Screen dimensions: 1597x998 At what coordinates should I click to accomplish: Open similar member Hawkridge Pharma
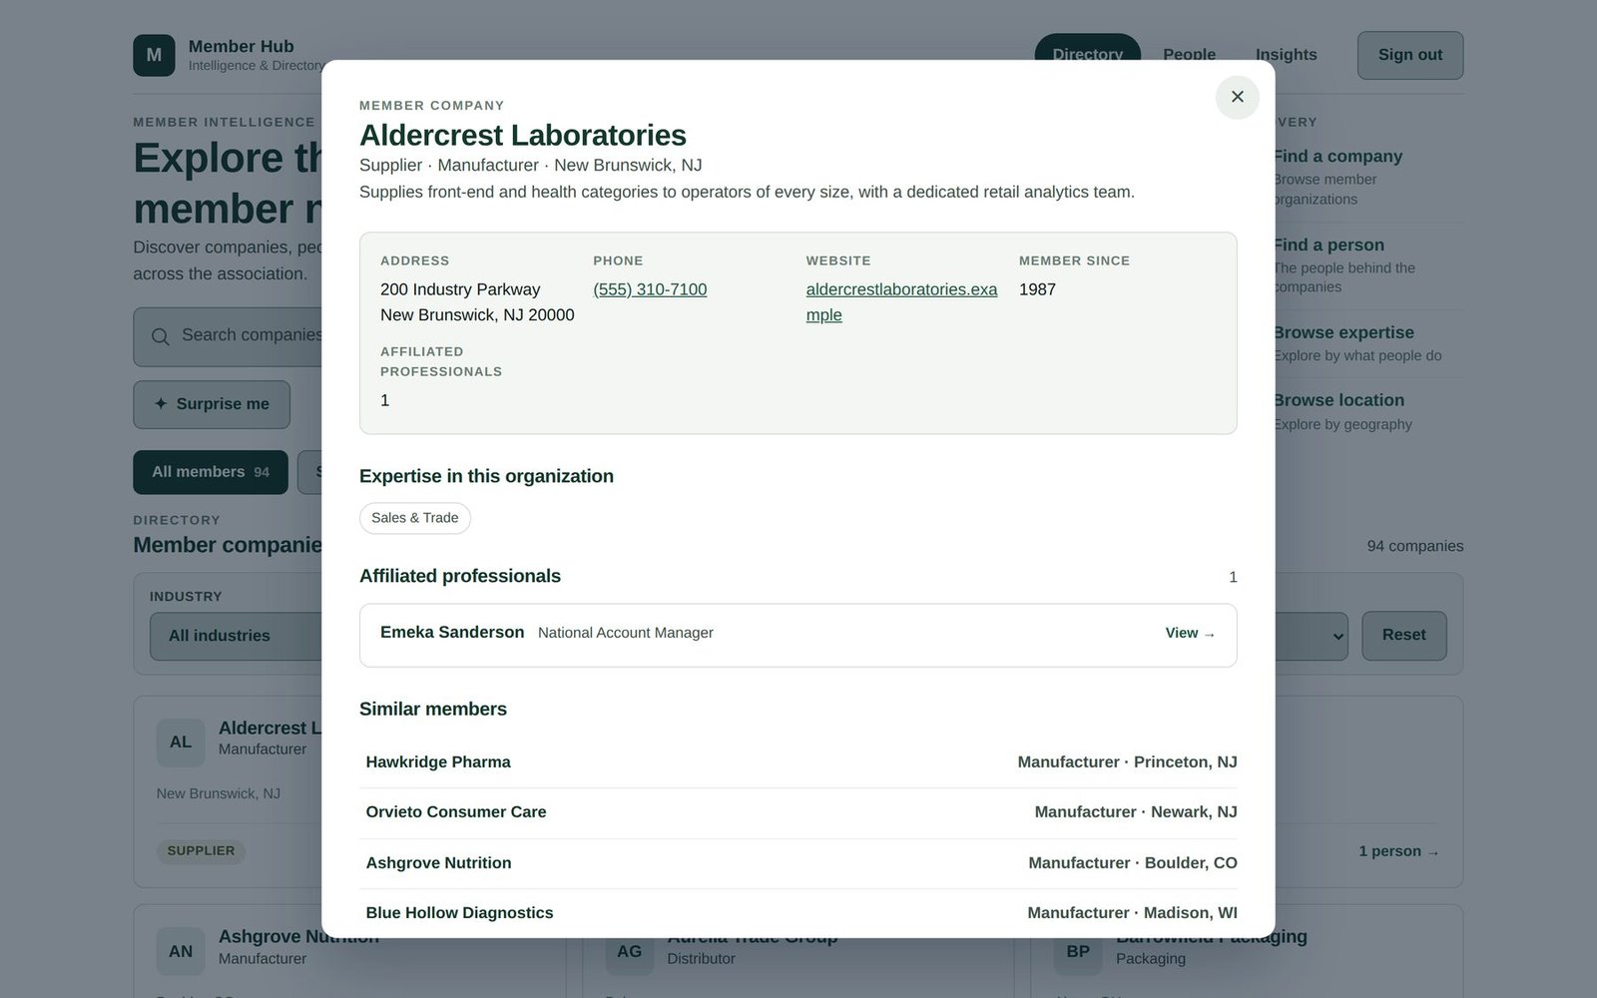click(798, 762)
